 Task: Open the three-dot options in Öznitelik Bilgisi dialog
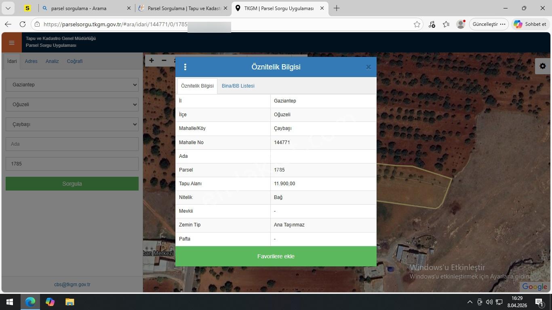pos(185,67)
